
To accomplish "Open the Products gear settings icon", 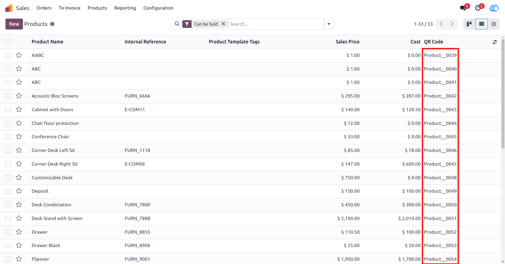I will pos(52,24).
